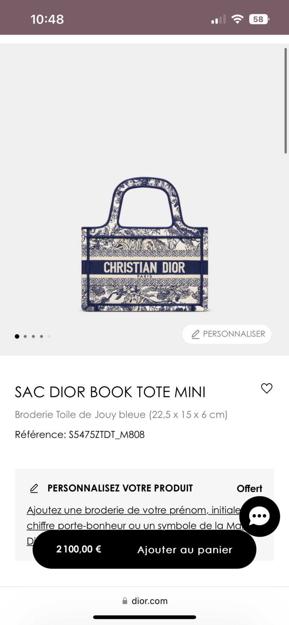Image resolution: width=289 pixels, height=625 pixels.
Task: Tap the Christian Dior tote product image
Action: pos(144,244)
